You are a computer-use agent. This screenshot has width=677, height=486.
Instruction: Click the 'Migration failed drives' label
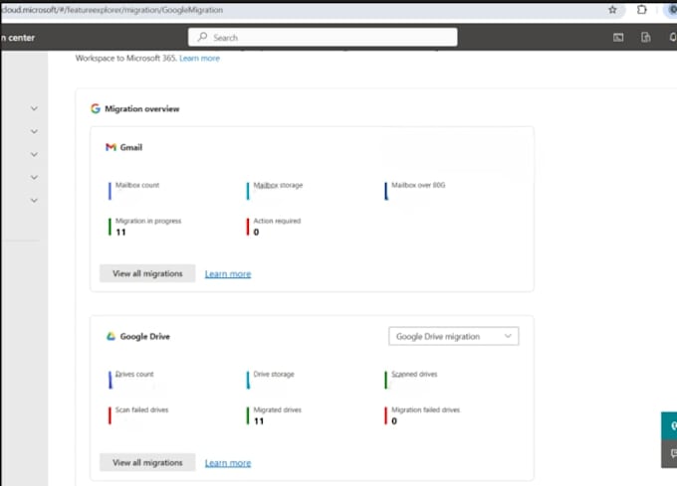(x=426, y=409)
